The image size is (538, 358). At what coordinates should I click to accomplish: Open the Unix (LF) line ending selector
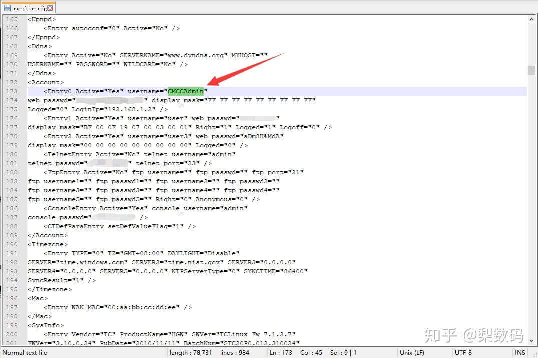click(x=412, y=353)
